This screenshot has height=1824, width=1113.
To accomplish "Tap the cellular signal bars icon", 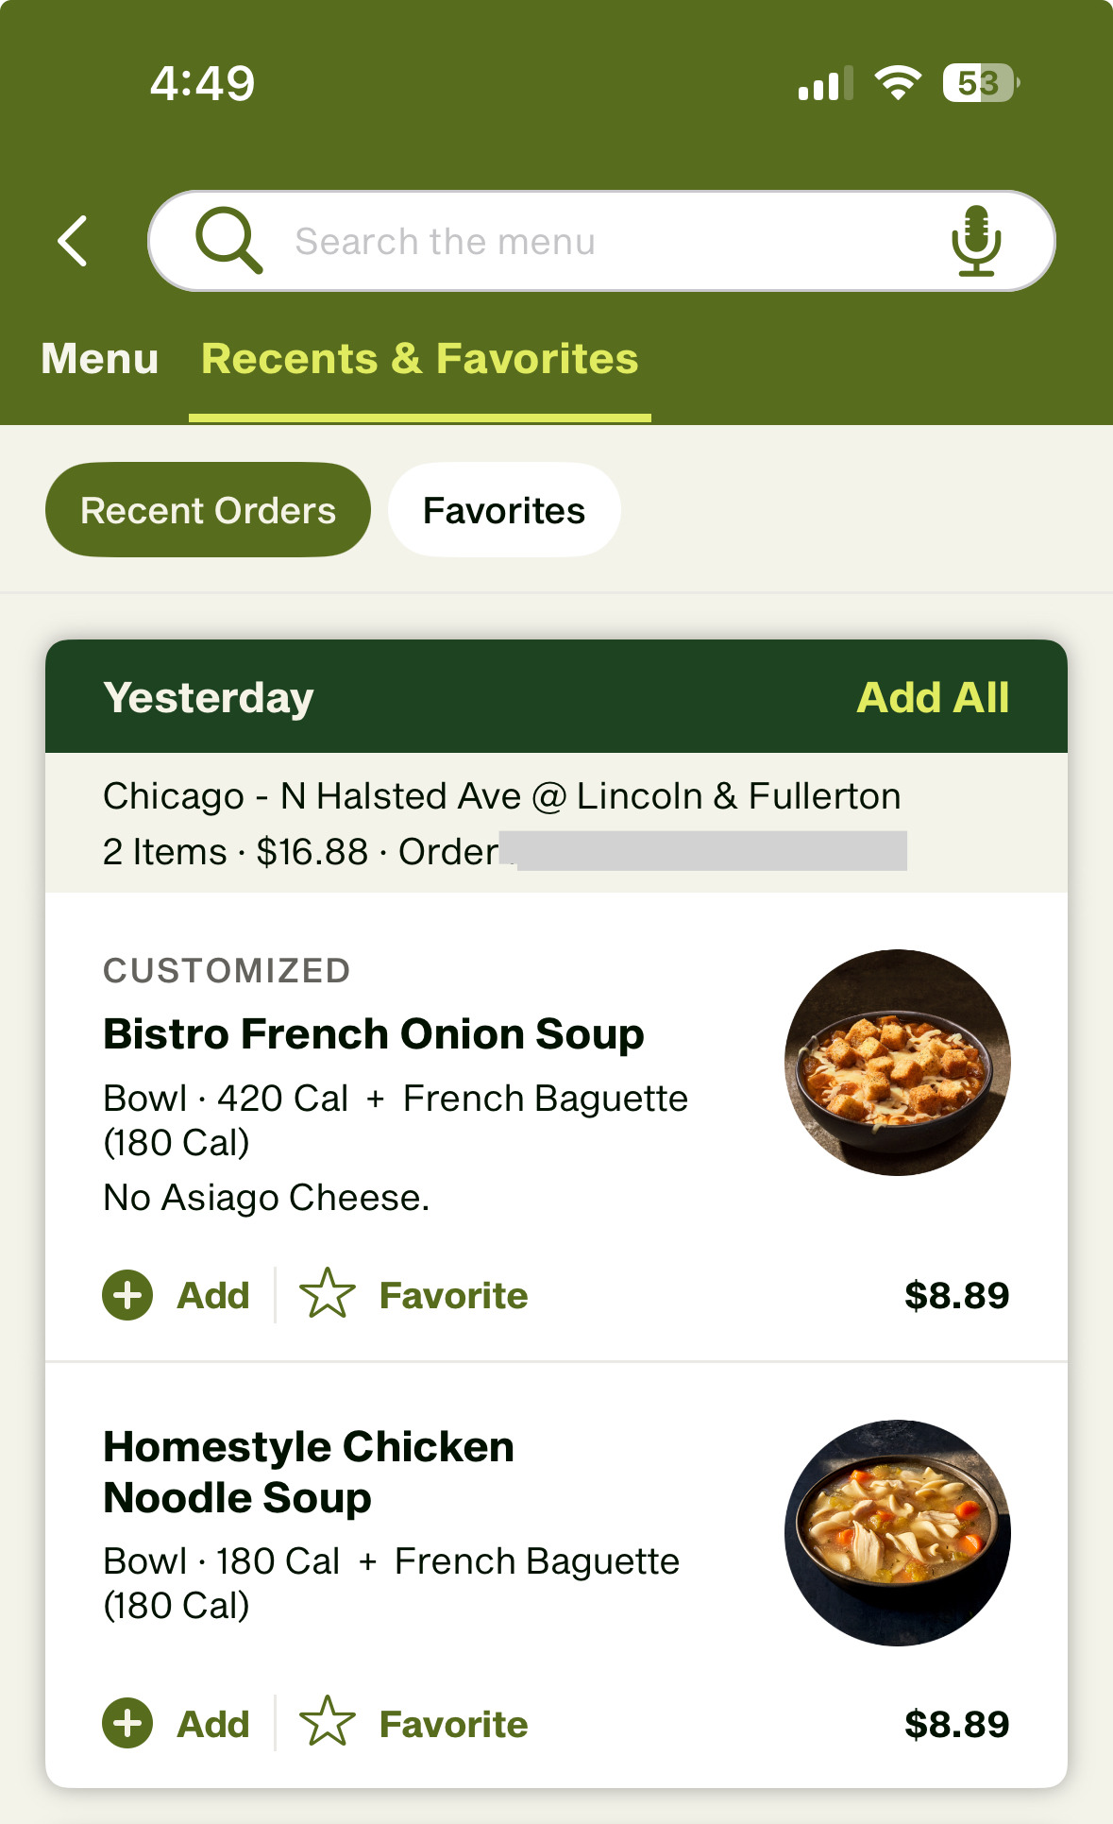I will point(825,83).
